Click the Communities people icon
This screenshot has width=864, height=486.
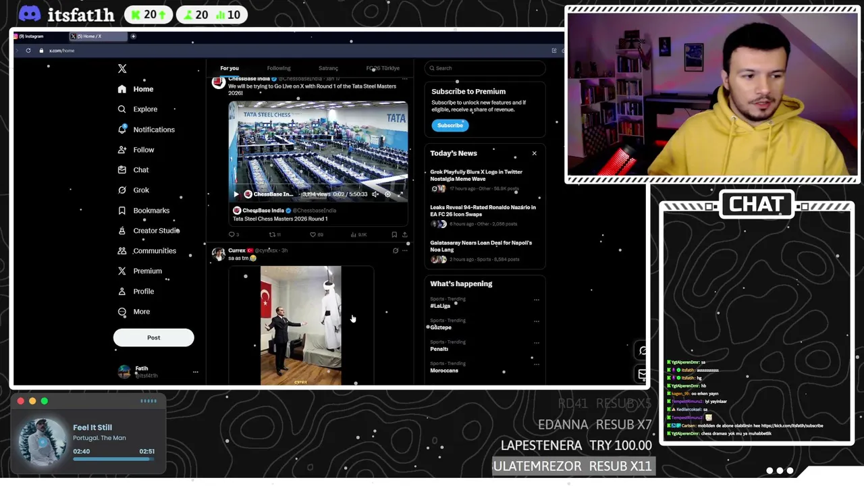click(122, 251)
